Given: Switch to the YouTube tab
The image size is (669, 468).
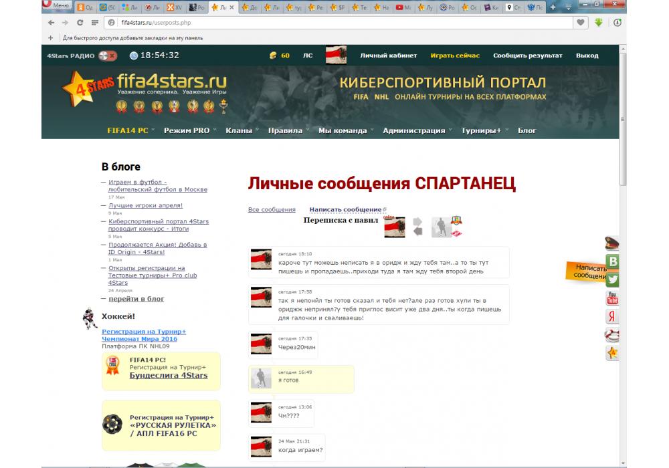Looking at the screenshot, I should click(403, 7).
